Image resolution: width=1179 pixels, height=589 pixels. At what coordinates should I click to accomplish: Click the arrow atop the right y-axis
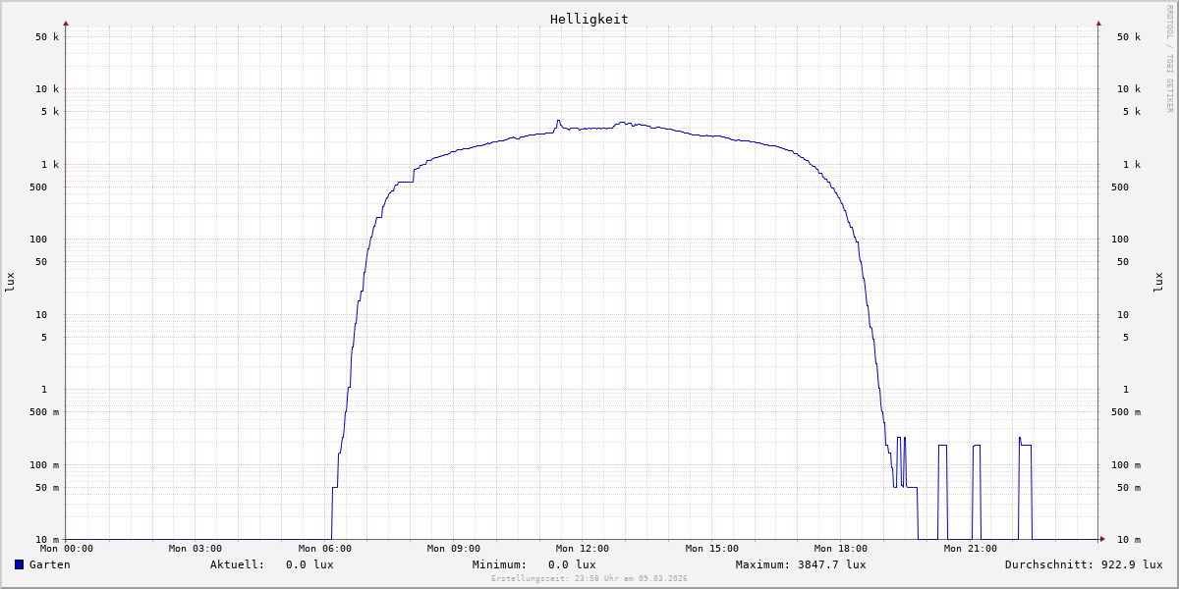pos(1098,23)
